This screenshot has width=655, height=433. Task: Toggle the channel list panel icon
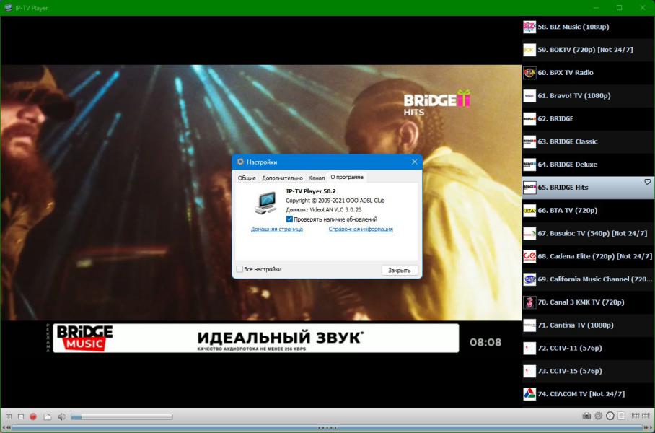coord(621,416)
